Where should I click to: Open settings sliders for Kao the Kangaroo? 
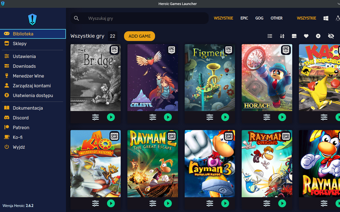[324, 117]
